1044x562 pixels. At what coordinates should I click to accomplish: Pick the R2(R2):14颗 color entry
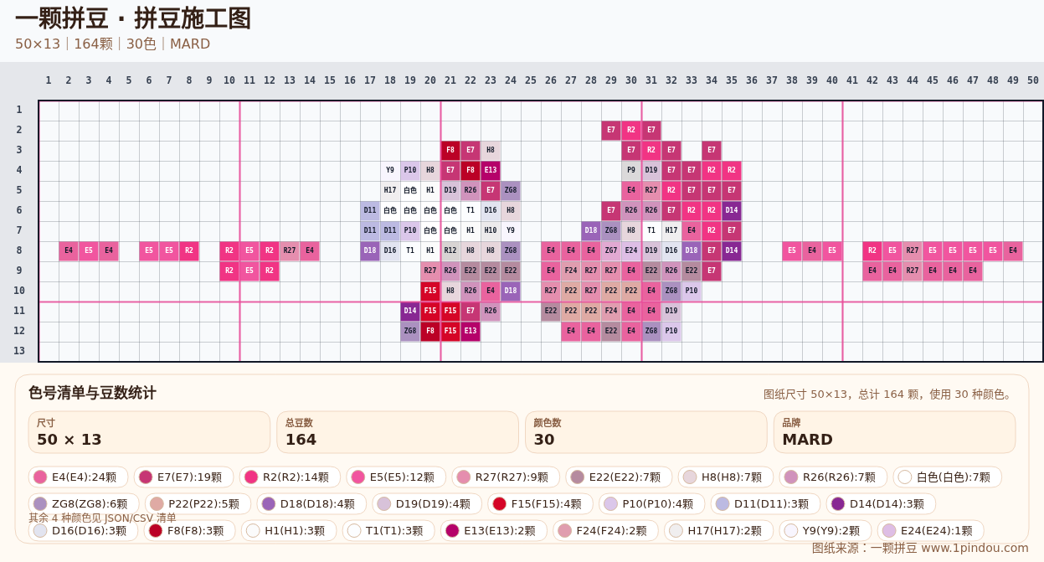290,477
